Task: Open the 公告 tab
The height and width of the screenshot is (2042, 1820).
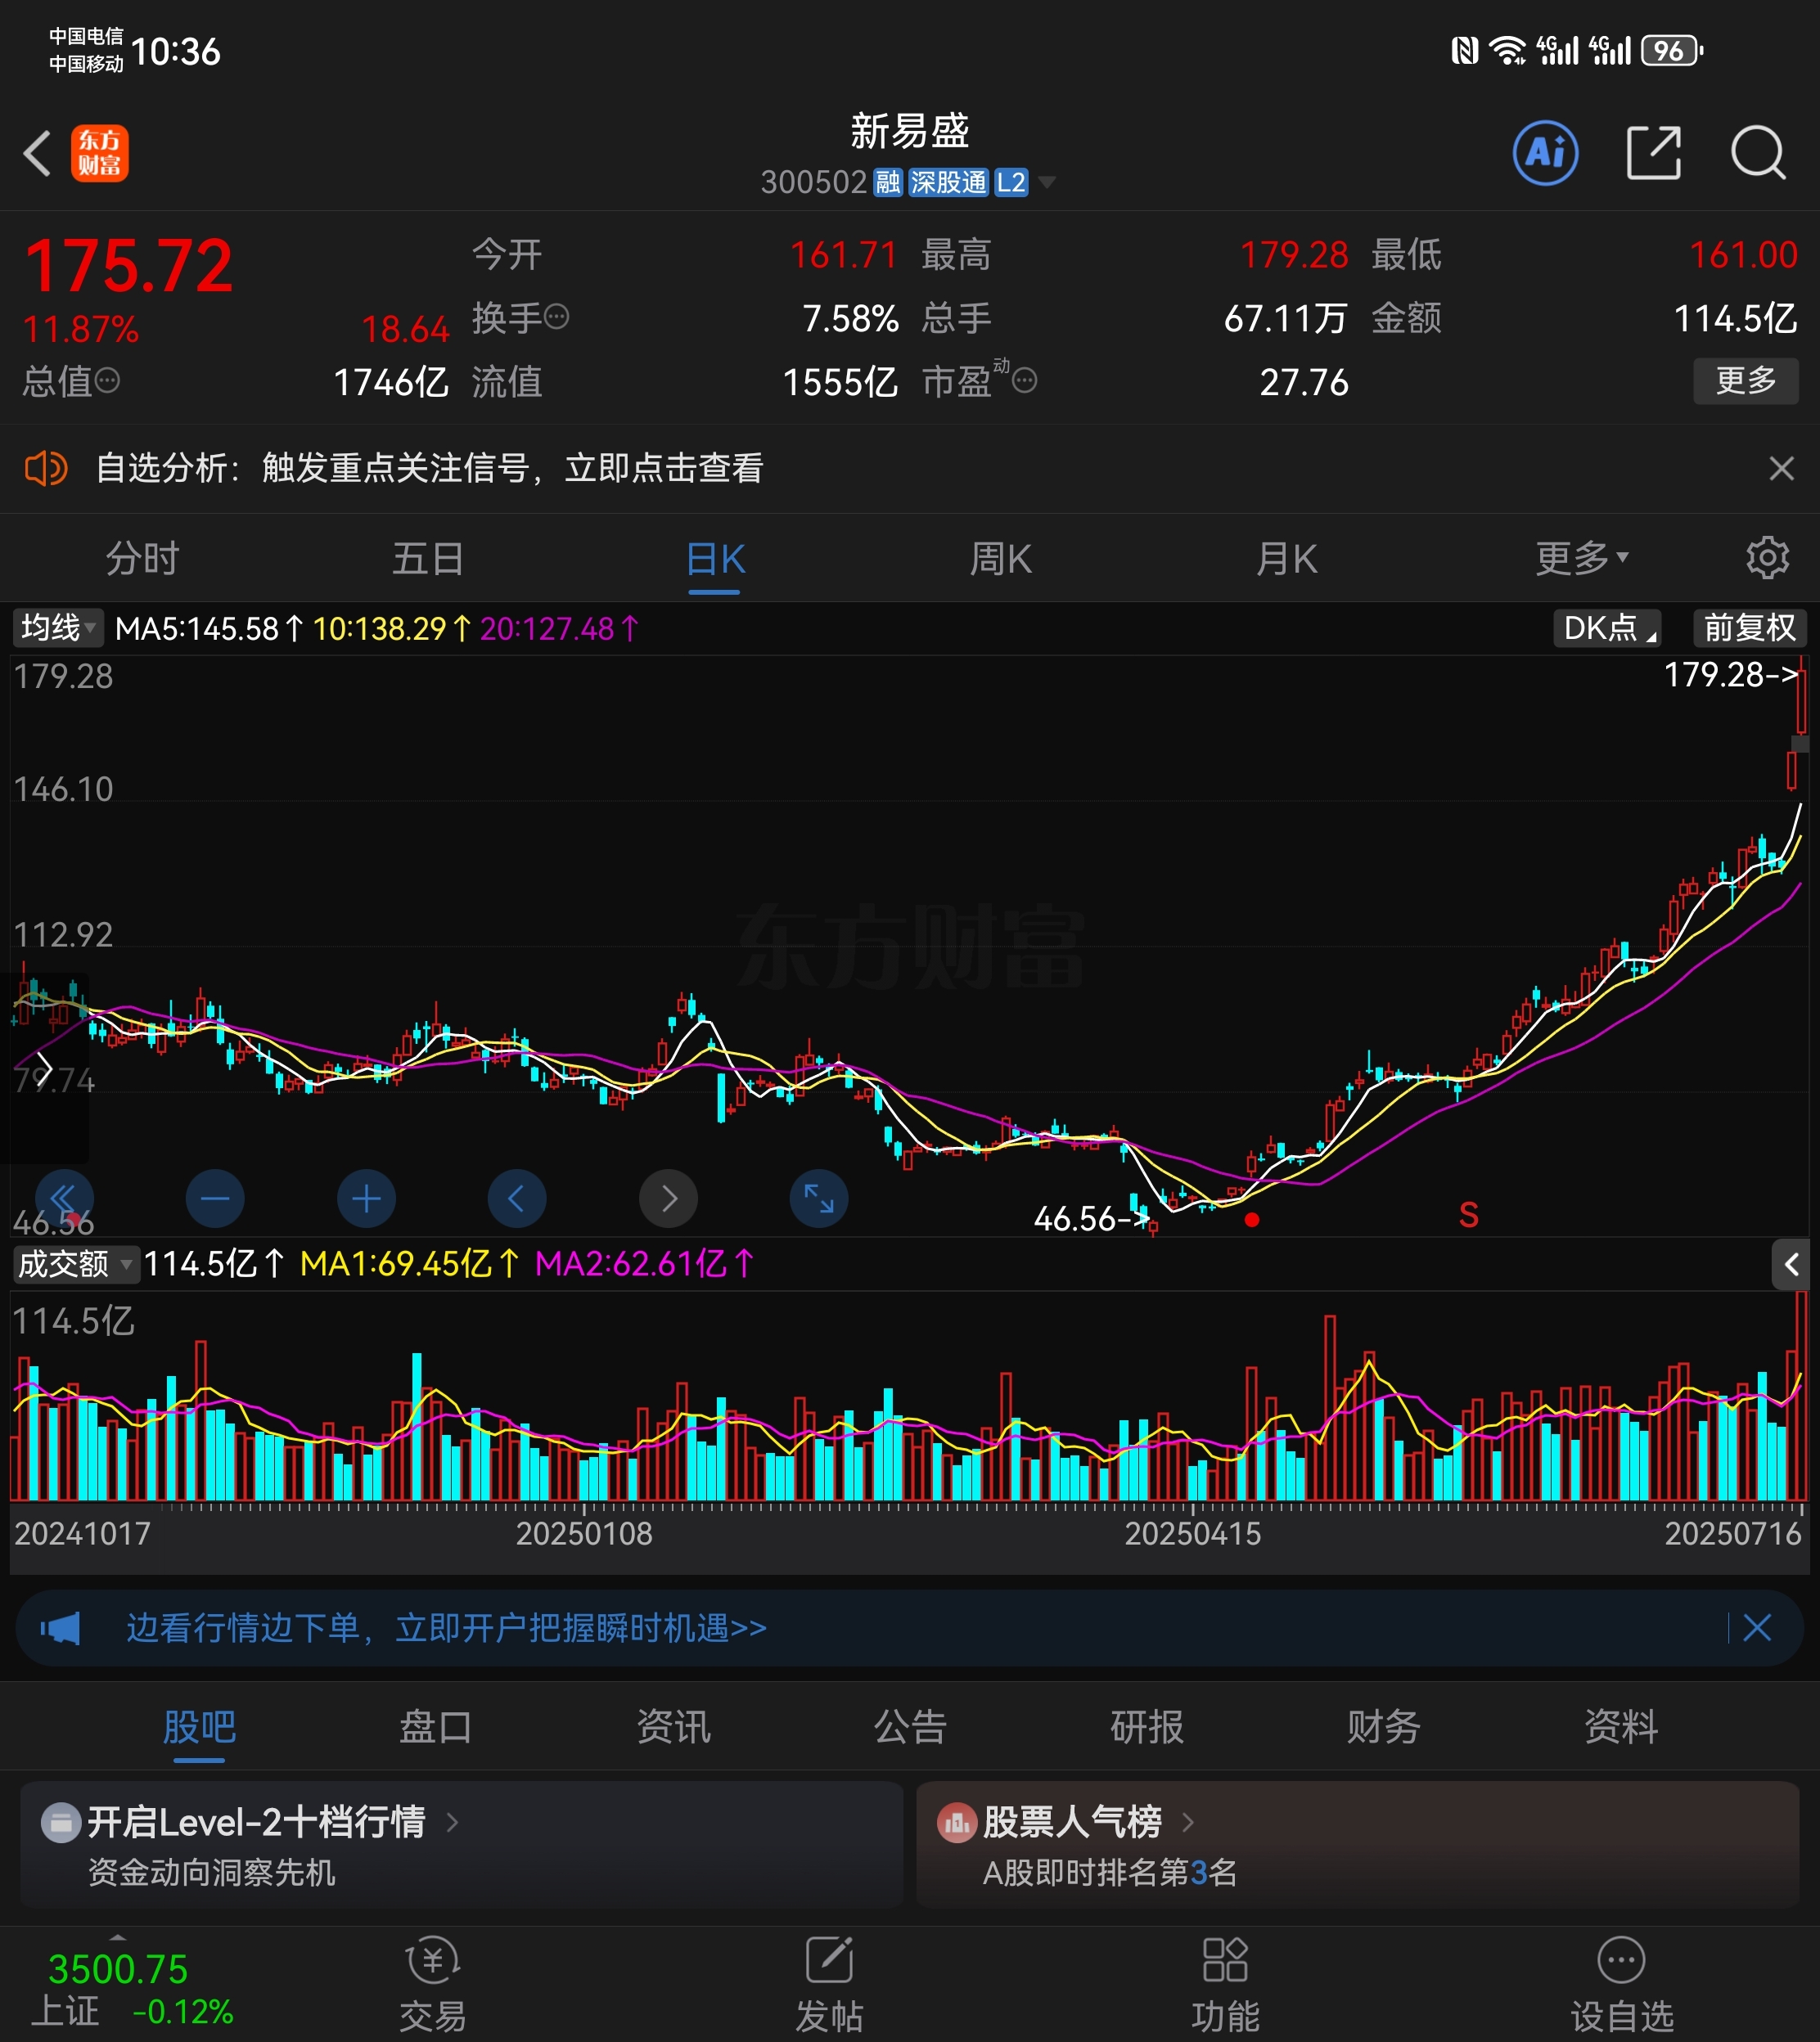Action: 910,1727
